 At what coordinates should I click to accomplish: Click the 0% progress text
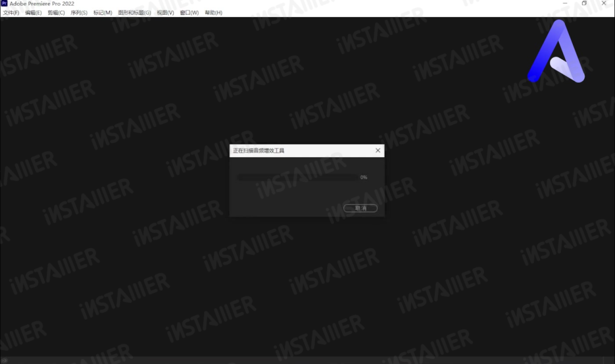[363, 177]
